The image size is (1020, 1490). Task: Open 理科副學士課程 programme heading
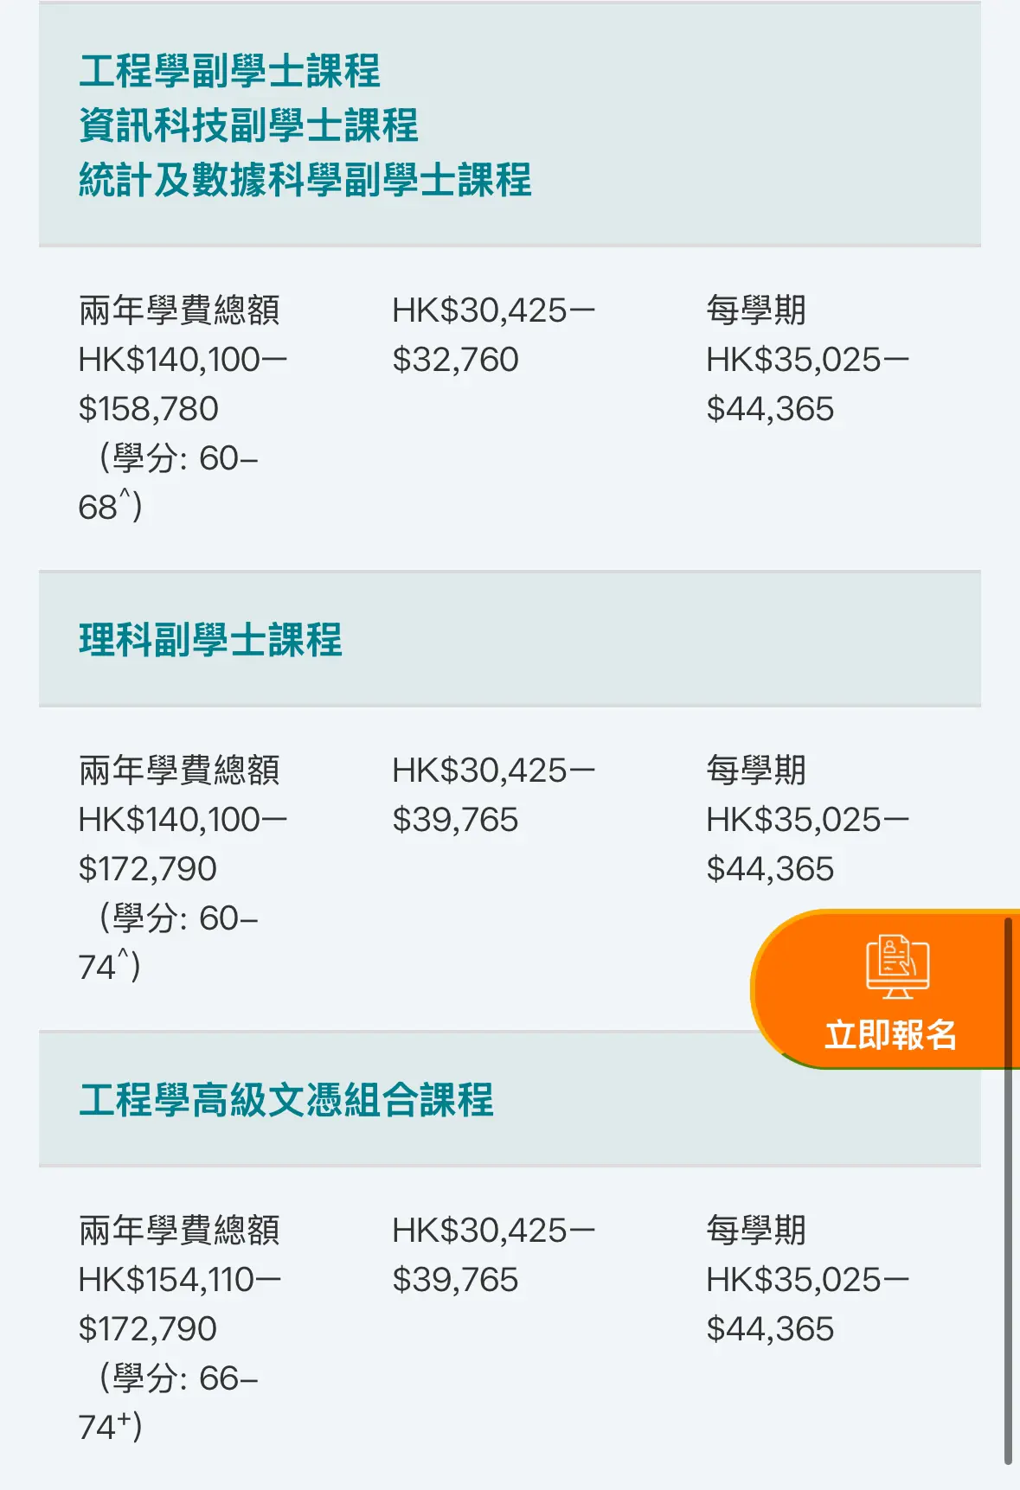210,640
